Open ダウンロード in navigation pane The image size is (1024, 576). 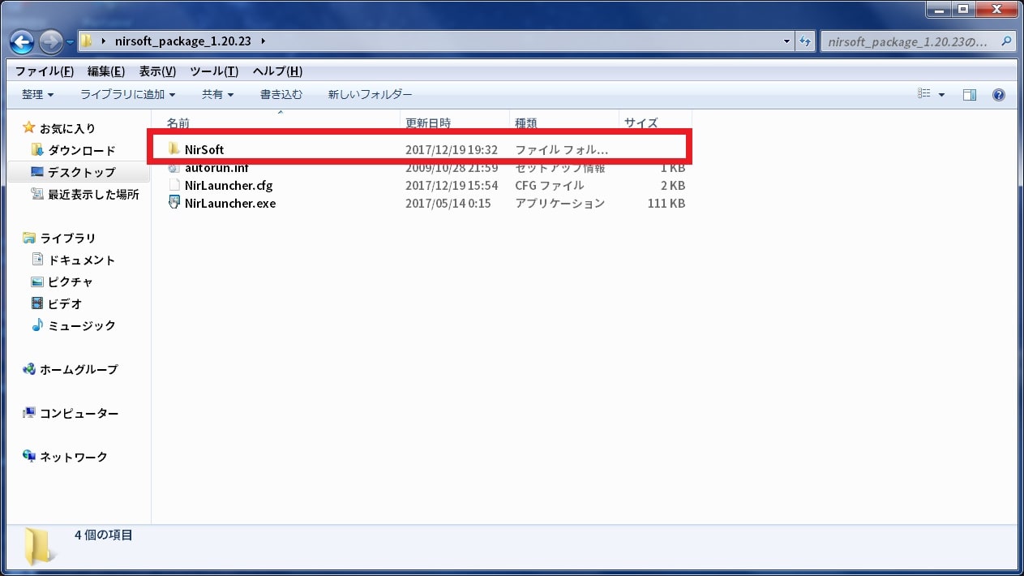pos(81,150)
